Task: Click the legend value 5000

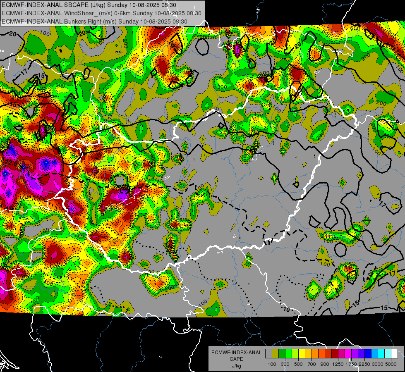Action: coord(391,364)
